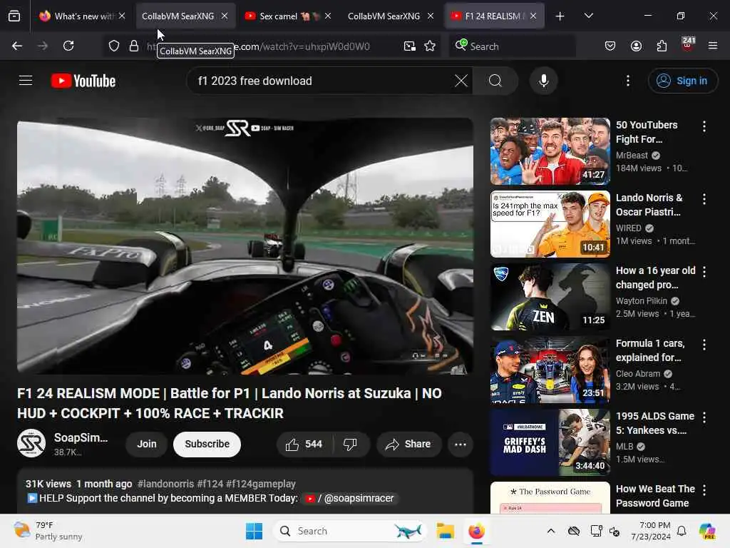Sign in to YouTube

pos(682,81)
